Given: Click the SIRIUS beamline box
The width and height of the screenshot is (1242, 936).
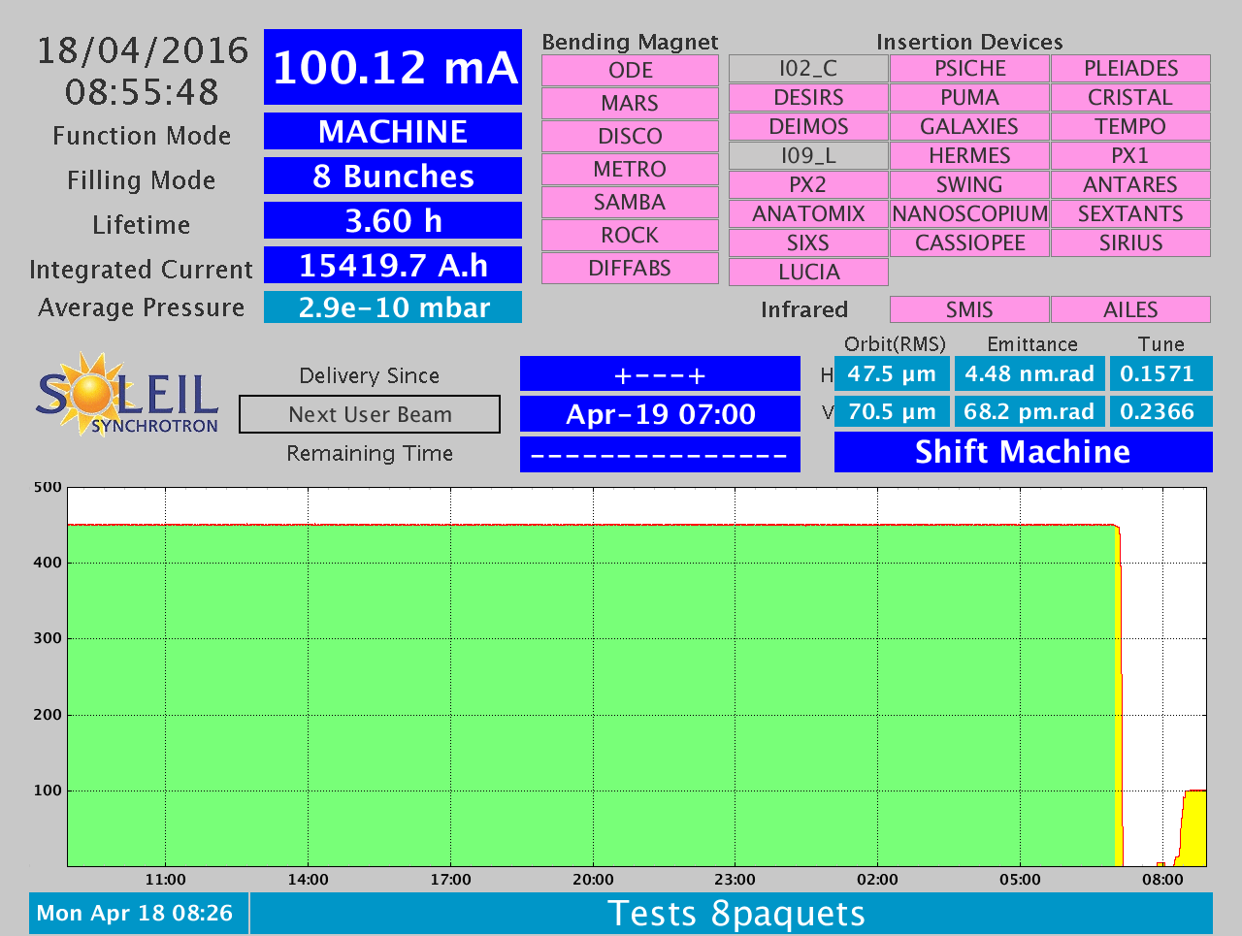Looking at the screenshot, I should [x=1130, y=243].
